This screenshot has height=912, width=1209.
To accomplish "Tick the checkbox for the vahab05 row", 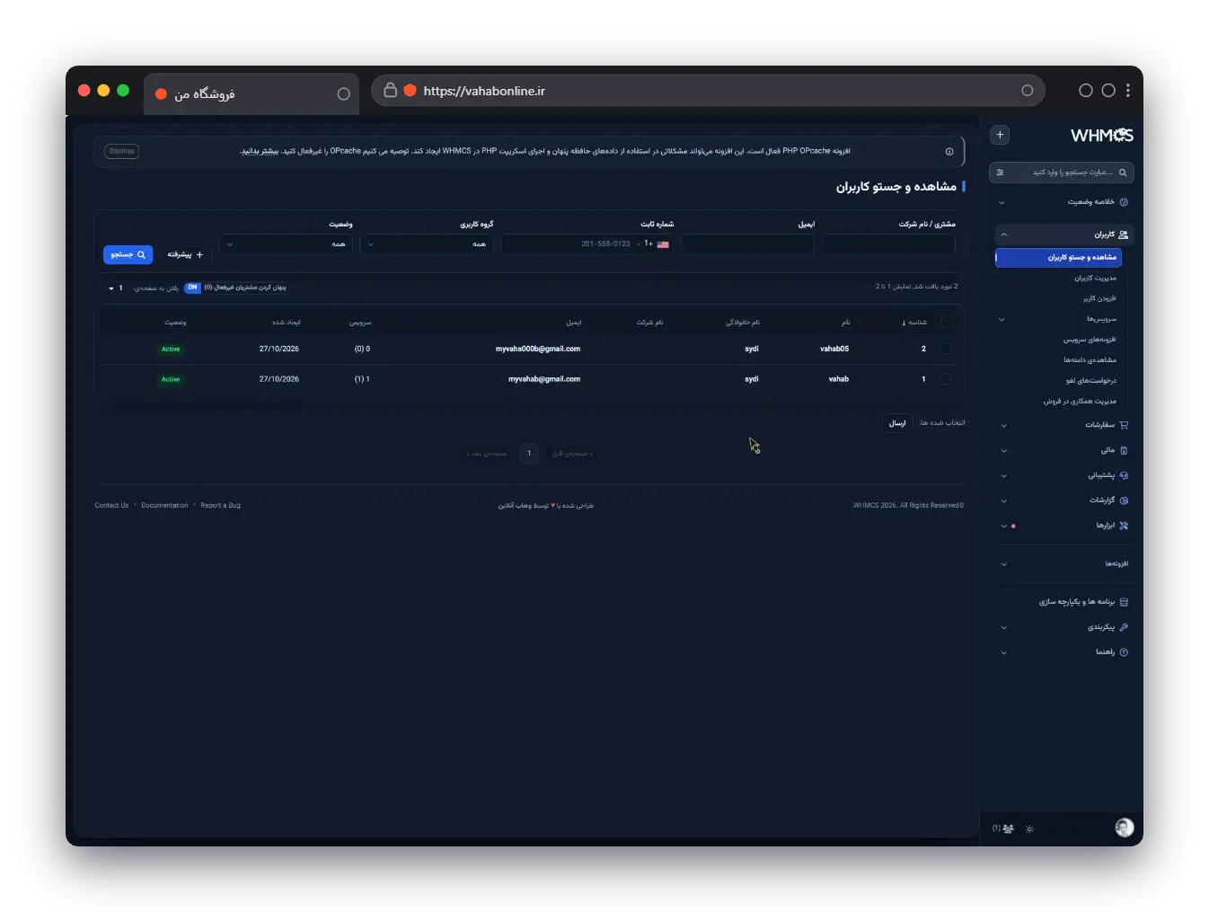I will pyautogui.click(x=945, y=349).
